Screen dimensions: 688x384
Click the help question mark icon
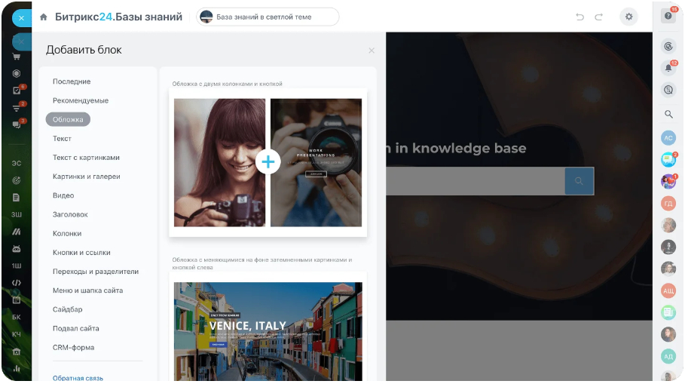668,16
